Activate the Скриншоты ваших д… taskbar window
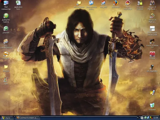 [x=27, y=118]
